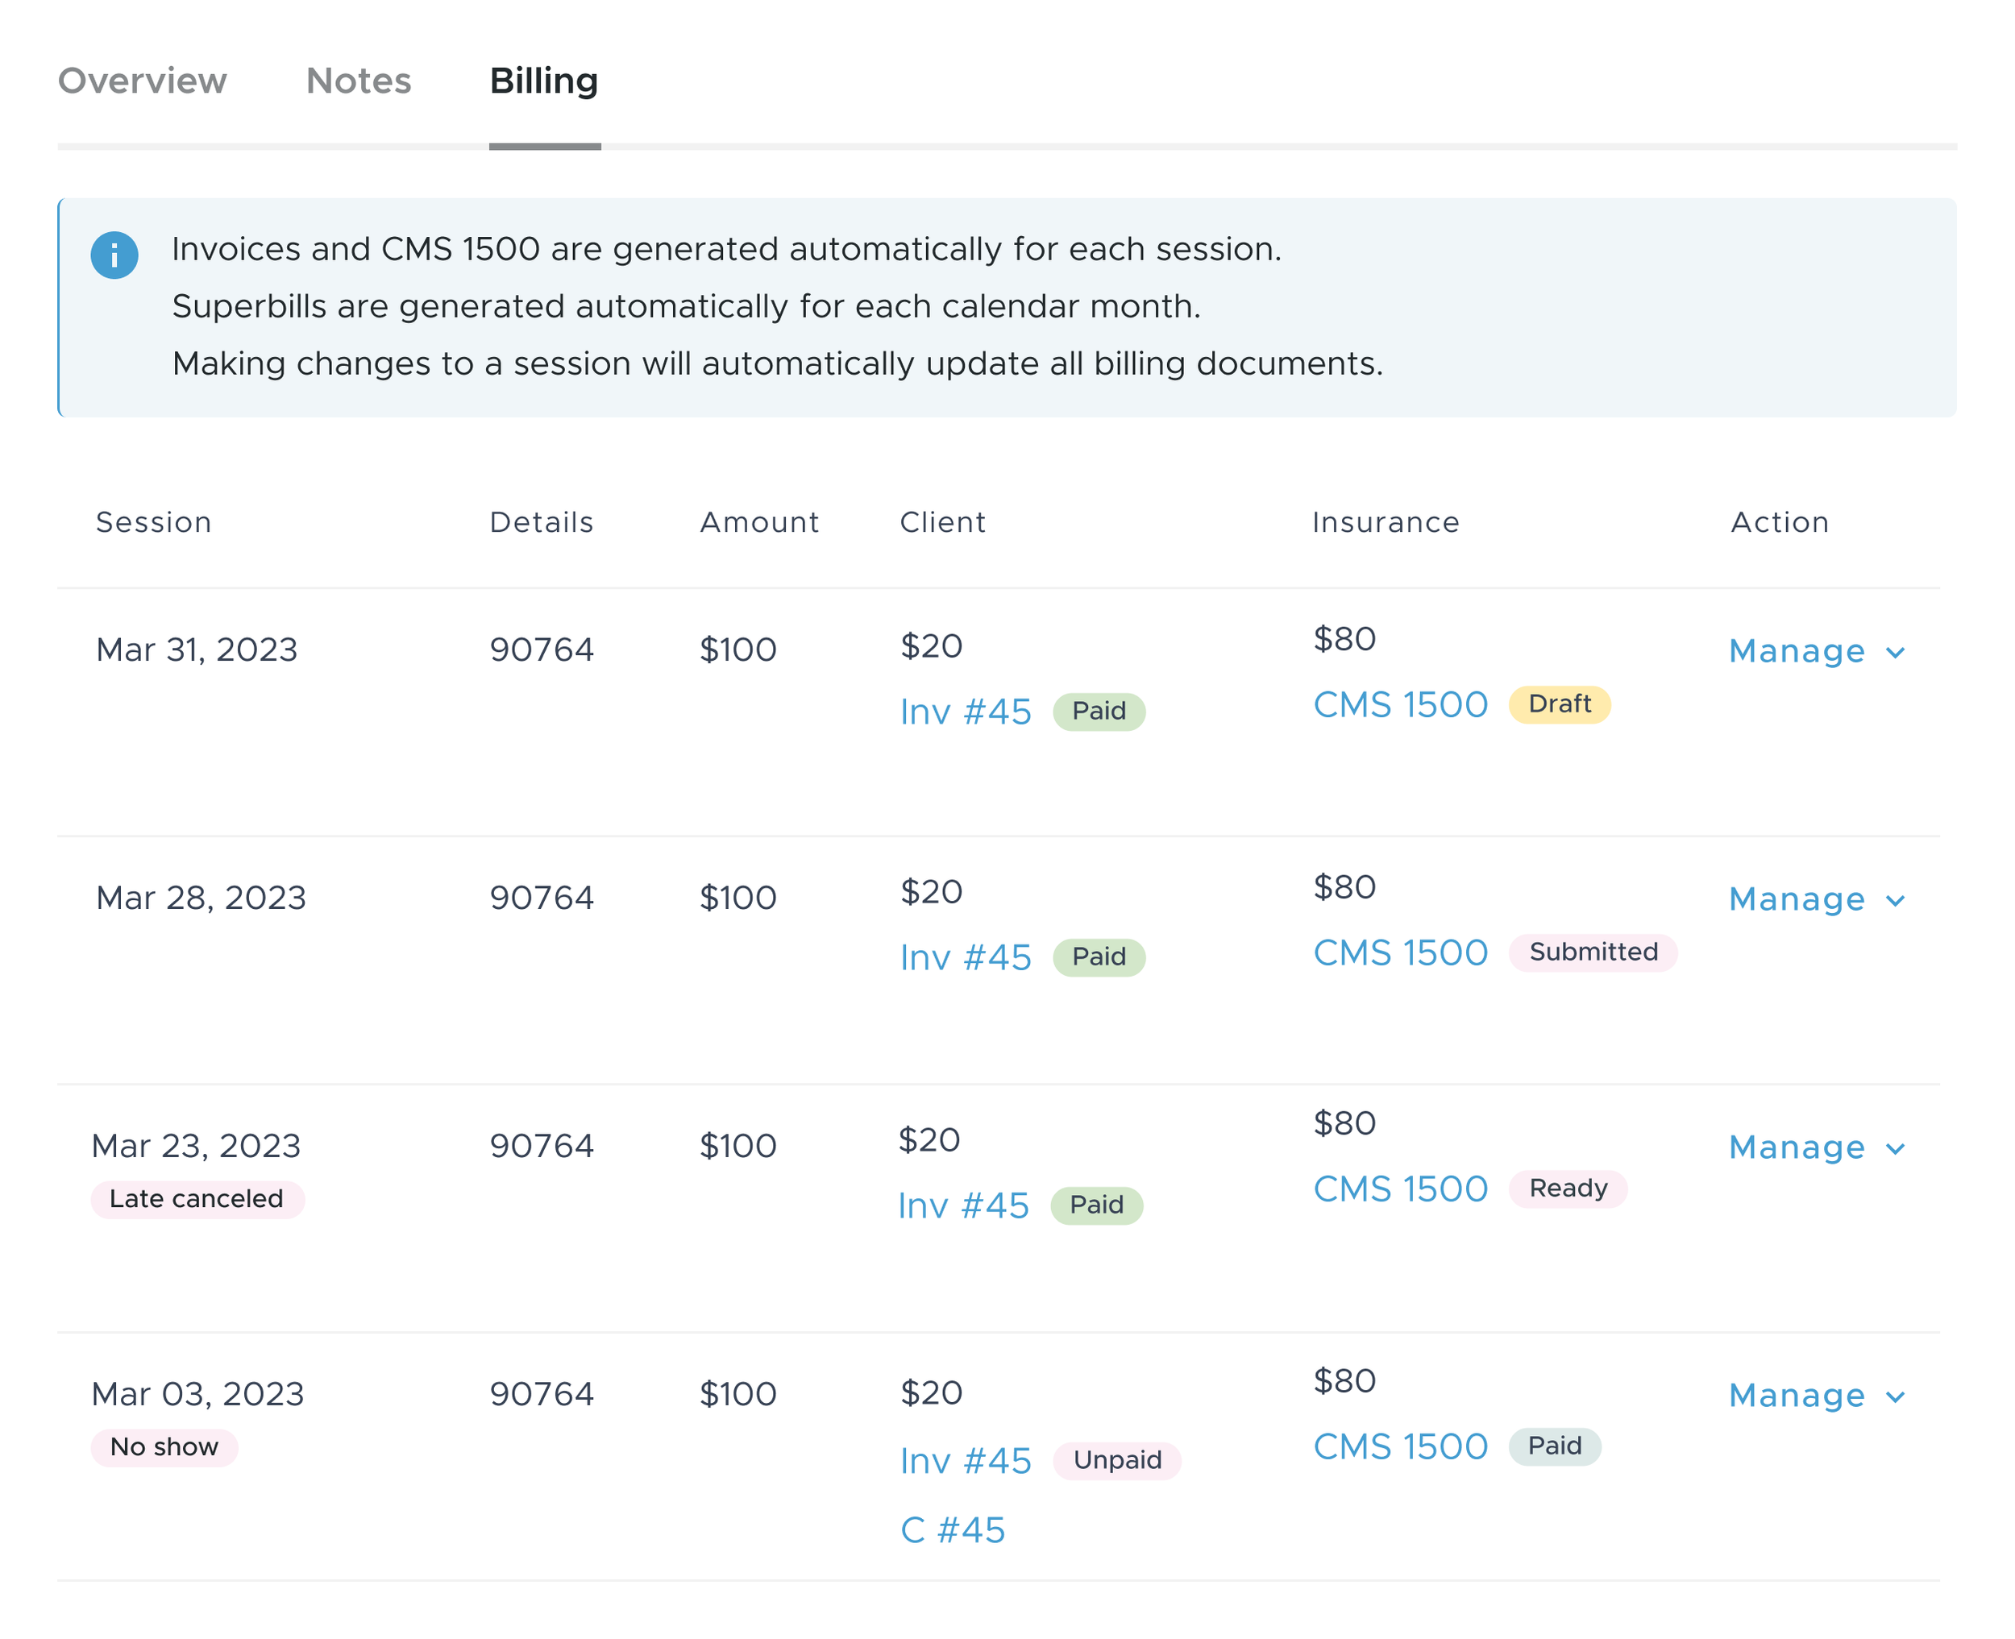
Task: Open the CMS 1500 marked Paid
Action: click(x=1402, y=1447)
